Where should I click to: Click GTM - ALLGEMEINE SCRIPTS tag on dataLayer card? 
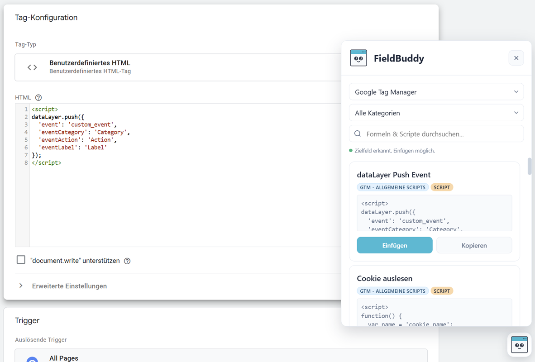coord(392,187)
